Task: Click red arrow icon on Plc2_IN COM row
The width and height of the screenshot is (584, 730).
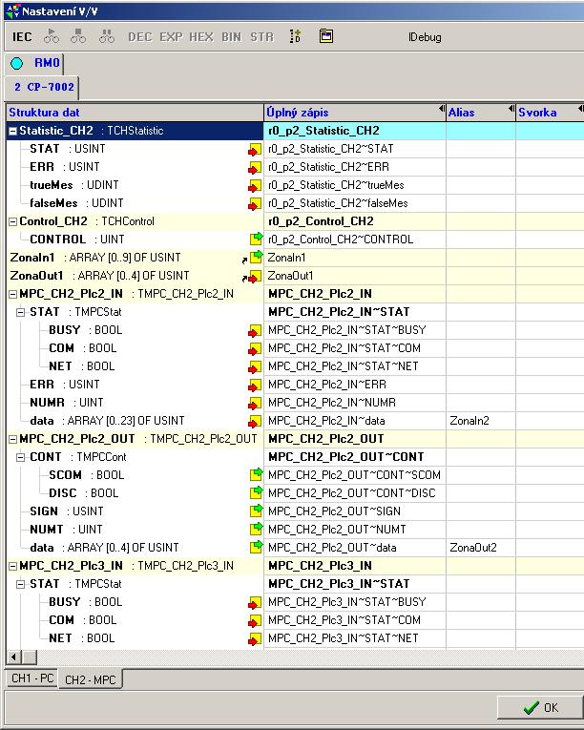Action: pyautogui.click(x=254, y=349)
